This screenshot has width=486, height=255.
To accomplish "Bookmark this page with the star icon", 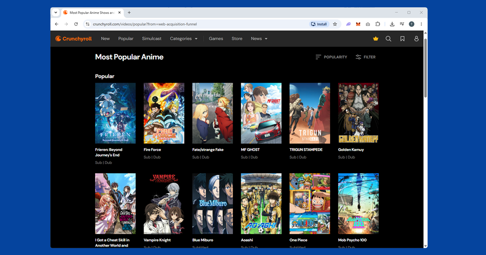I will point(335,24).
